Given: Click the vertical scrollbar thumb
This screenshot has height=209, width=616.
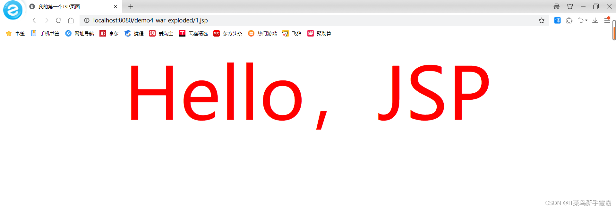Looking at the screenshot, I should [614, 30].
